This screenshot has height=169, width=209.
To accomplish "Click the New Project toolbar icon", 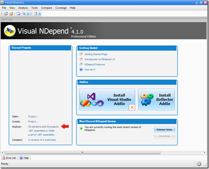I will point(6,14).
